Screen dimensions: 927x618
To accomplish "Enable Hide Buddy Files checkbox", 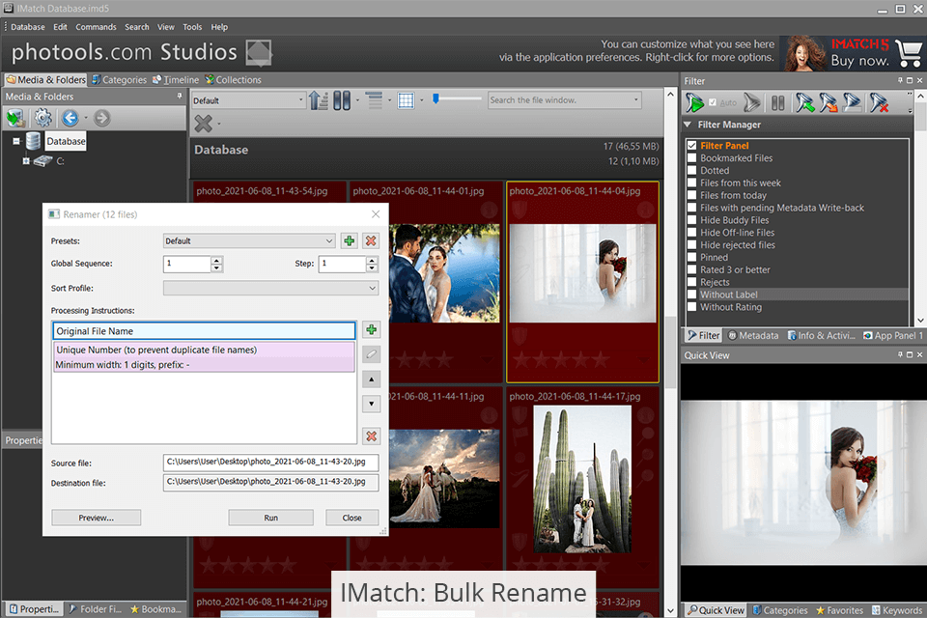I will click(691, 220).
